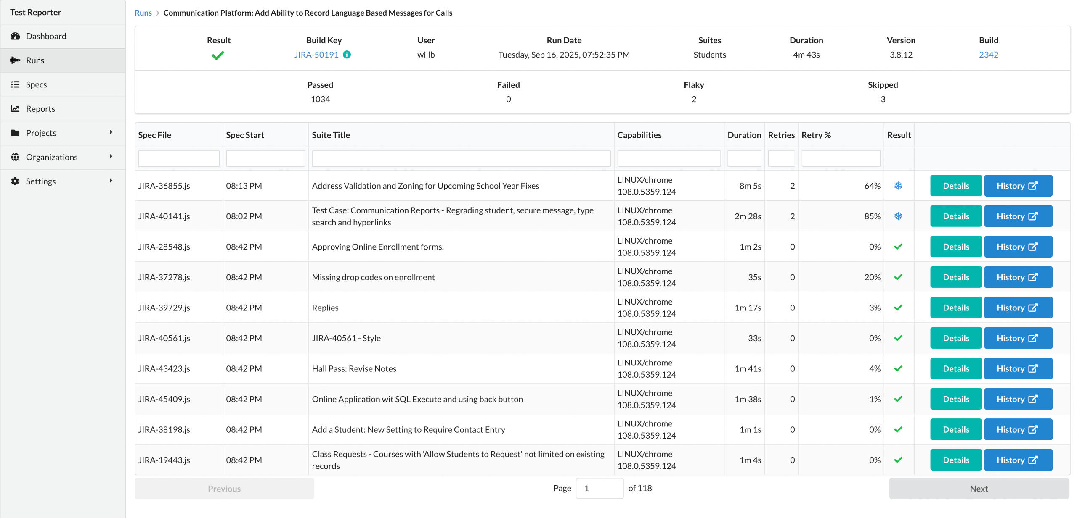Click the Dashboard gauge icon in sidebar
1077x518 pixels.
tap(15, 36)
